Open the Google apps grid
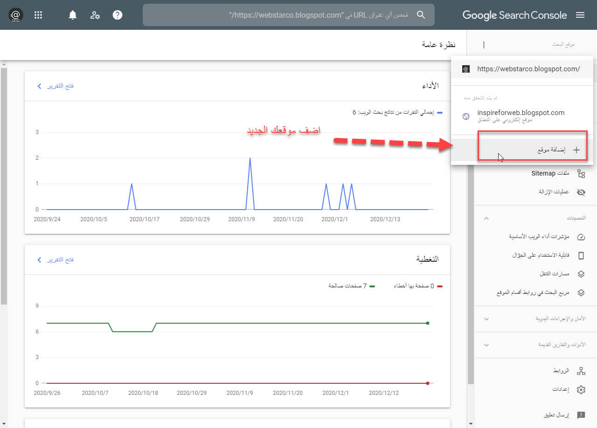The image size is (597, 428). [x=38, y=15]
